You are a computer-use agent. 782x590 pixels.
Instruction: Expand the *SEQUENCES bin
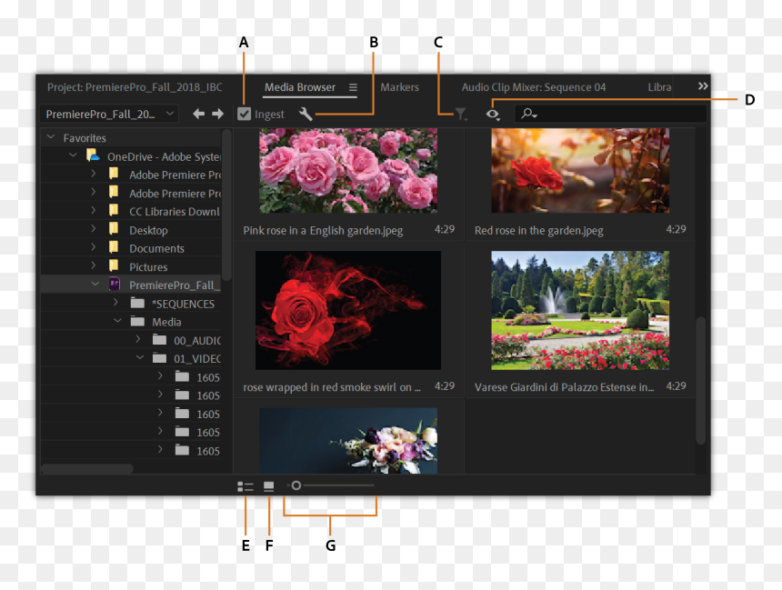click(x=115, y=302)
